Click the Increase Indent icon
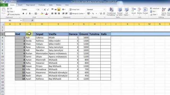Image resolution: width=170 pixels, height=95 pixels. pos(66,13)
